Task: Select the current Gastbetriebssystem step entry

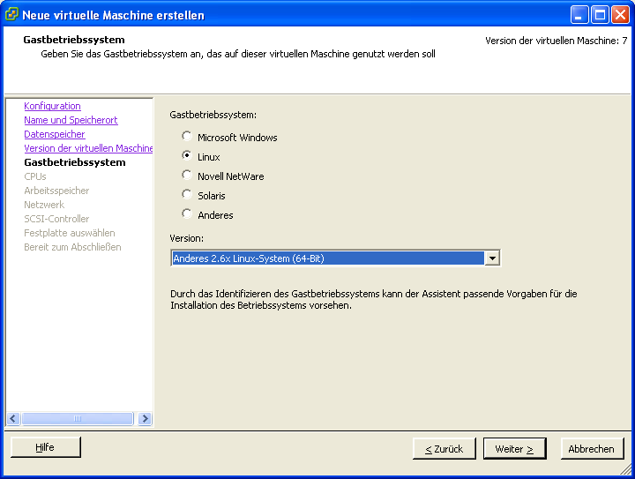Action: coord(75,162)
